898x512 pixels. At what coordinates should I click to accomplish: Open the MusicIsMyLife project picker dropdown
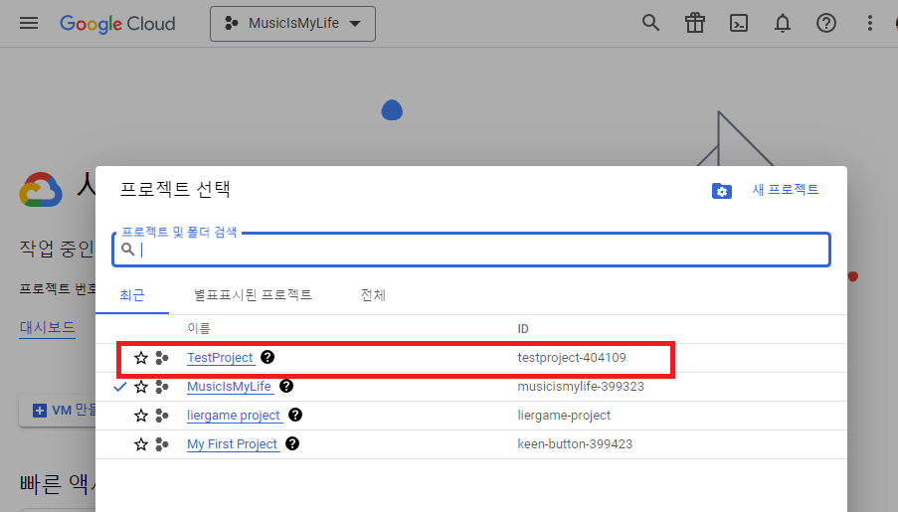coord(292,24)
